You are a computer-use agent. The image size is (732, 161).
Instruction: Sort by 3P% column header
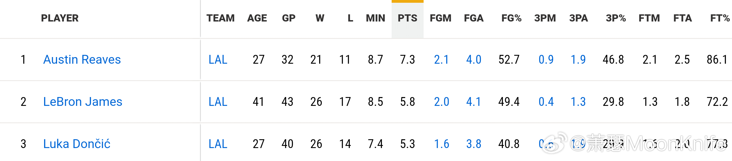[x=616, y=18]
